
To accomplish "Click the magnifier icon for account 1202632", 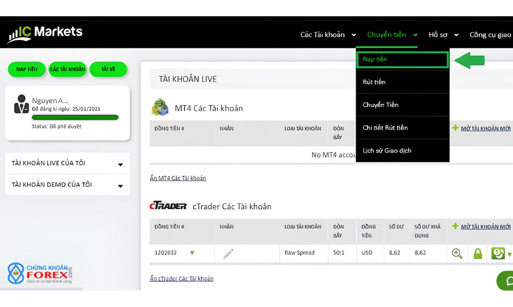I will pyautogui.click(x=457, y=253).
